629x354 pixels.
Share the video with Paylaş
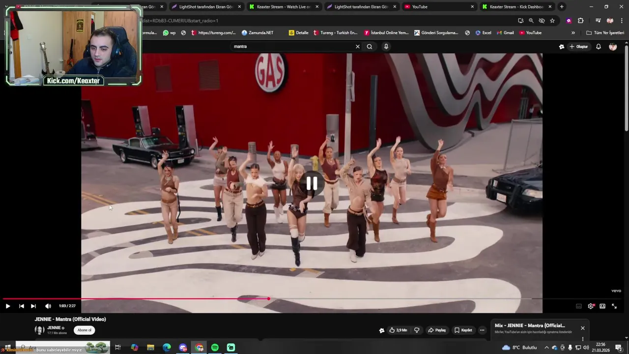pos(437,330)
